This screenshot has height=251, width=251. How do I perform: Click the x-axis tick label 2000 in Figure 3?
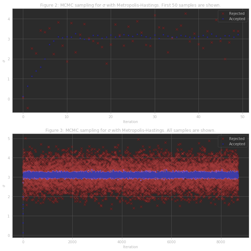pyautogui.click(x=72, y=242)
